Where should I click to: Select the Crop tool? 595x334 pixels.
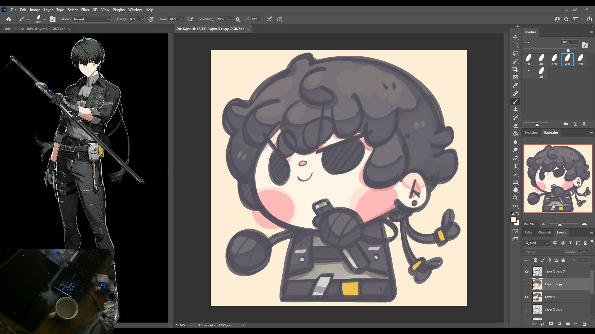[515, 69]
